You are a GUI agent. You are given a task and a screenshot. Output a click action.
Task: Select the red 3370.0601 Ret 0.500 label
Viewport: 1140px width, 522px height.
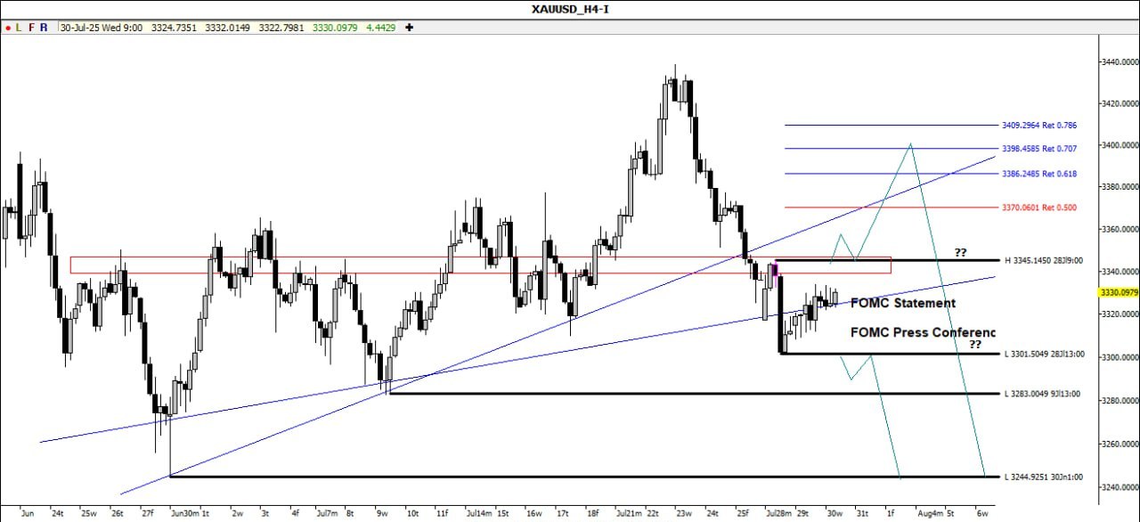[1039, 208]
